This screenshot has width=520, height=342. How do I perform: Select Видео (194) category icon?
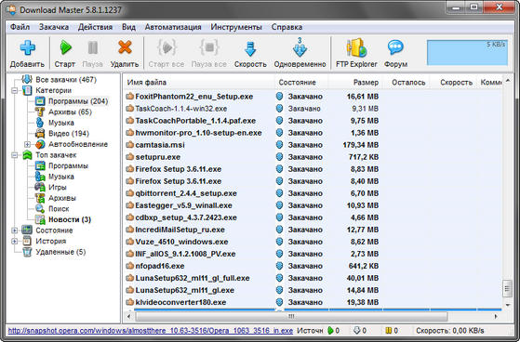click(40, 134)
